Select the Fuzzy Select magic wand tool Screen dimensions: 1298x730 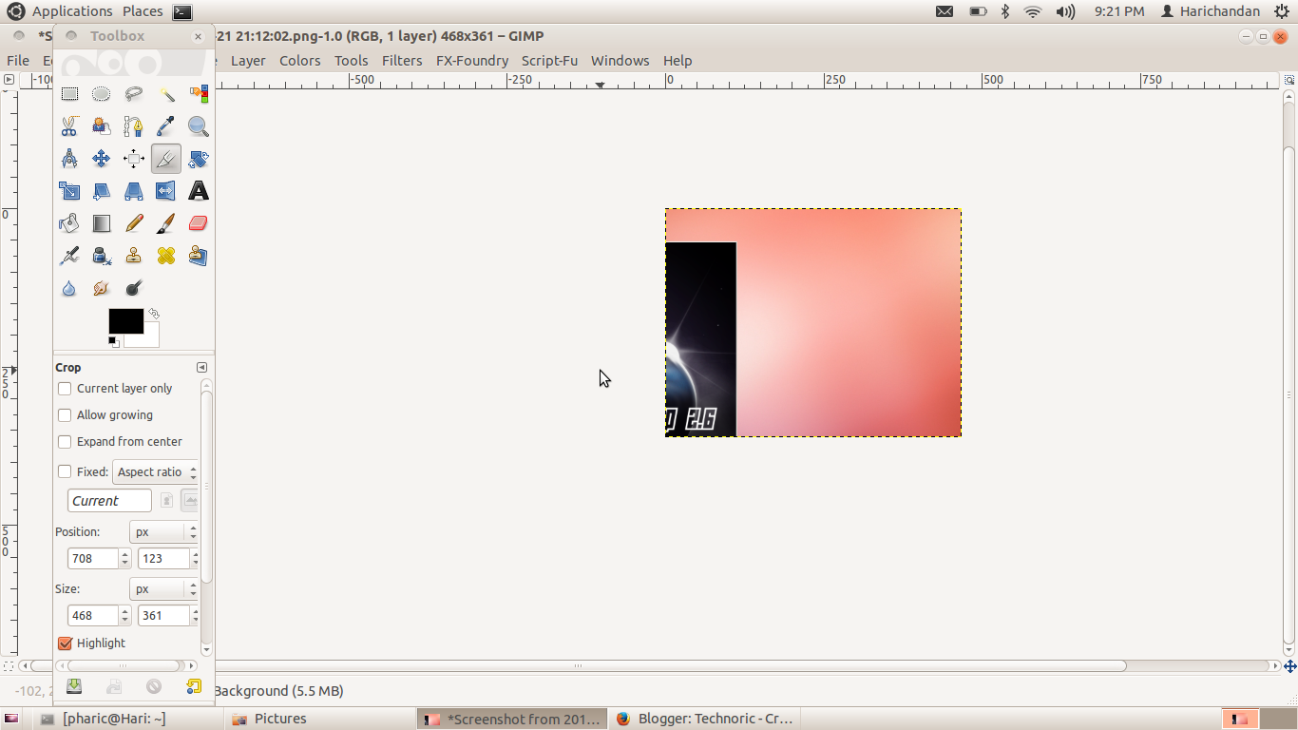[165, 94]
